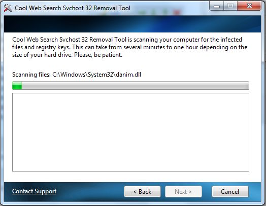Close the window with the red X
Image resolution: width=266 pixels, height=206 pixels.
(249, 6)
